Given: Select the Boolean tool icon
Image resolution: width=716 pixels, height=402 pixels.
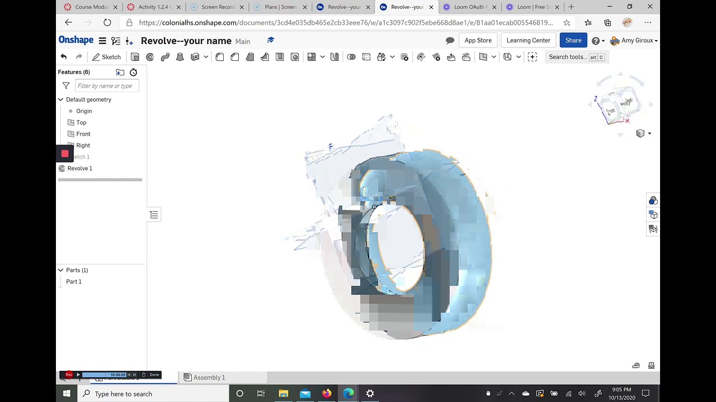Looking at the screenshot, I should point(351,57).
